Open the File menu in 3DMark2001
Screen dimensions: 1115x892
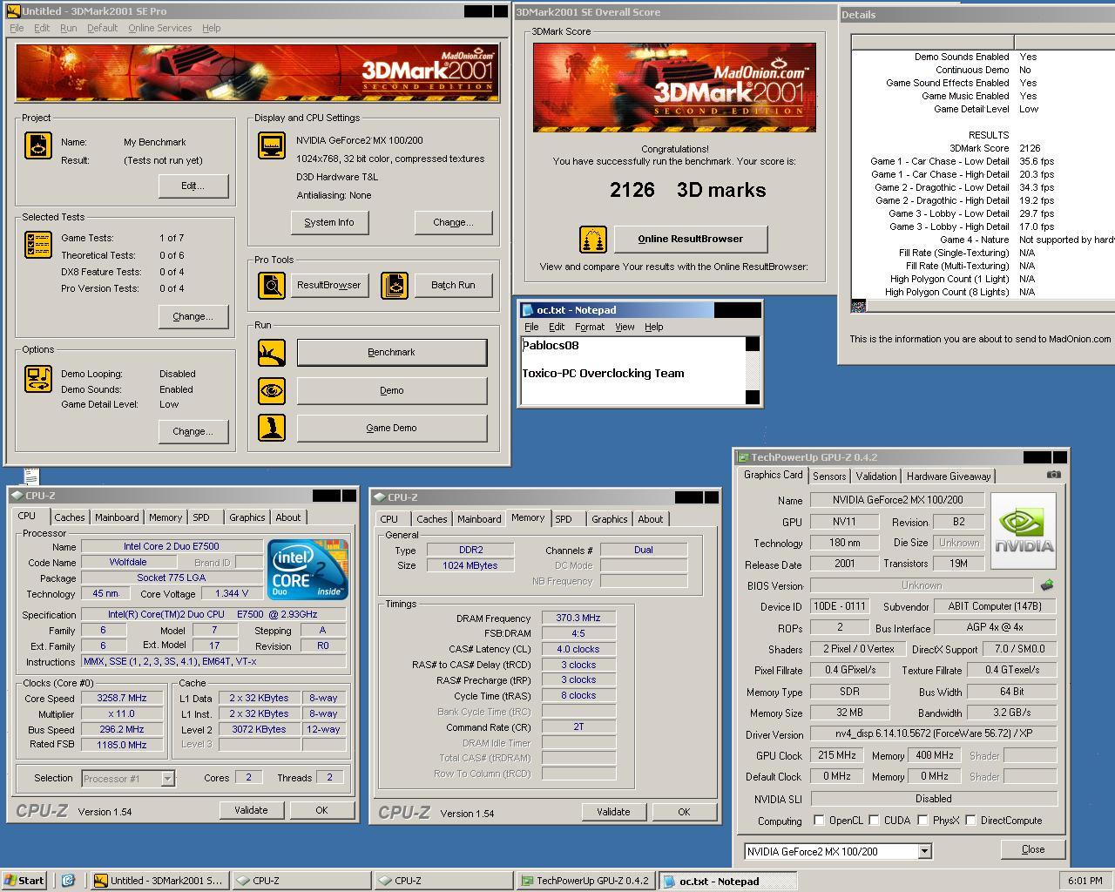17,28
